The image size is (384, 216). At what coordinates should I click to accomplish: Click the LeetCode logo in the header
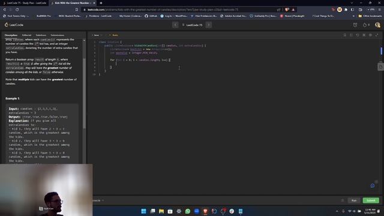coord(14,25)
